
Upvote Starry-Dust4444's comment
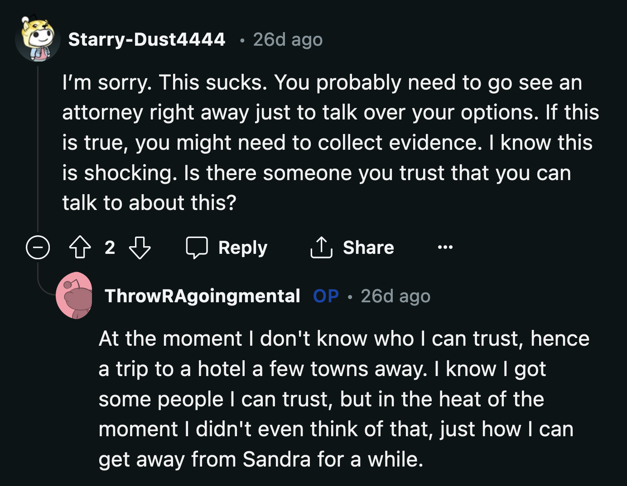pos(80,248)
